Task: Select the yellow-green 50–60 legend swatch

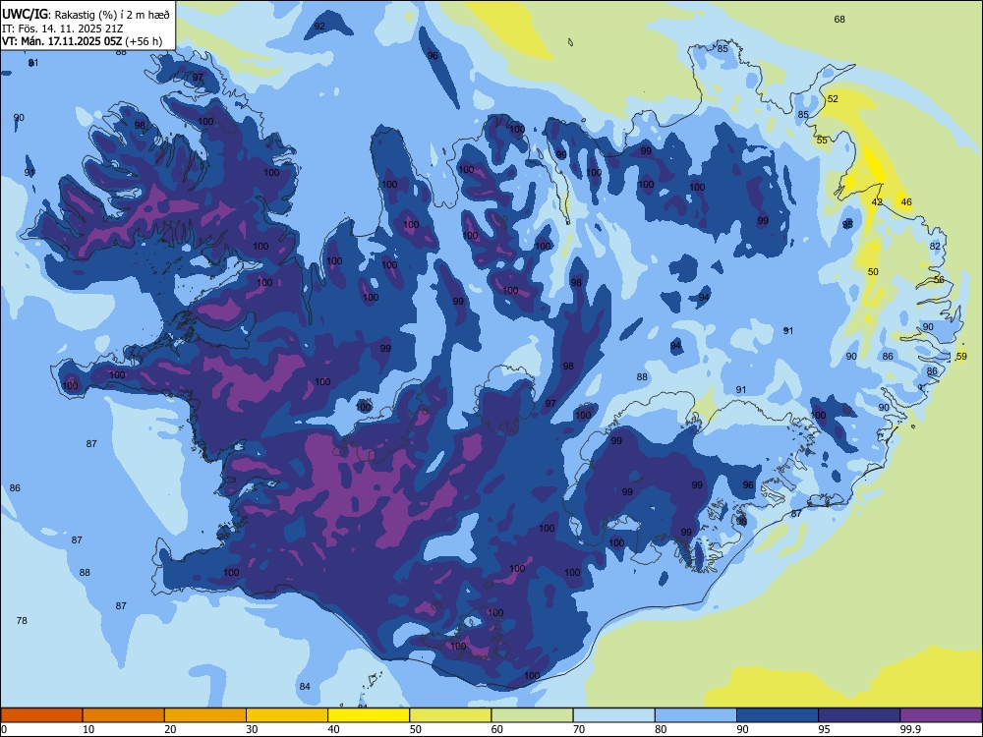Action: coord(450,715)
